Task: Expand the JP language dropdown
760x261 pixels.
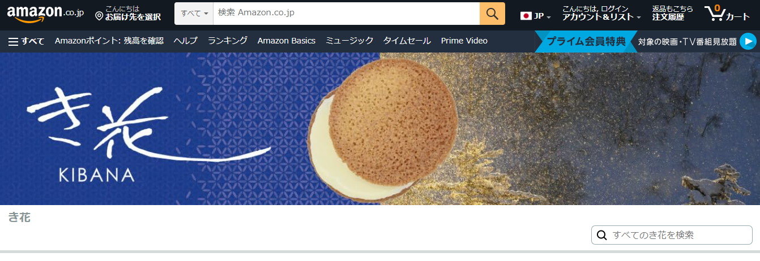Action: pyautogui.click(x=536, y=16)
